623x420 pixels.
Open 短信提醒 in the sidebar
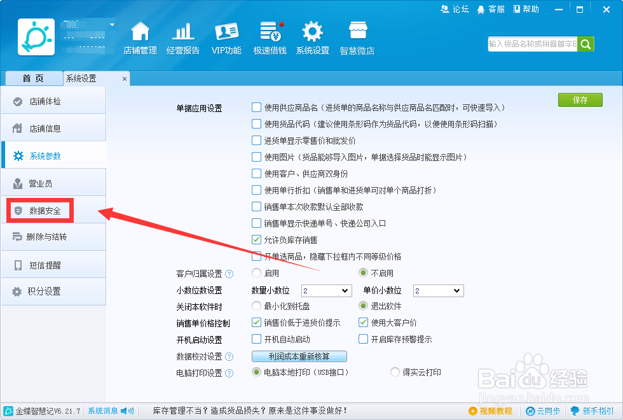tap(53, 265)
